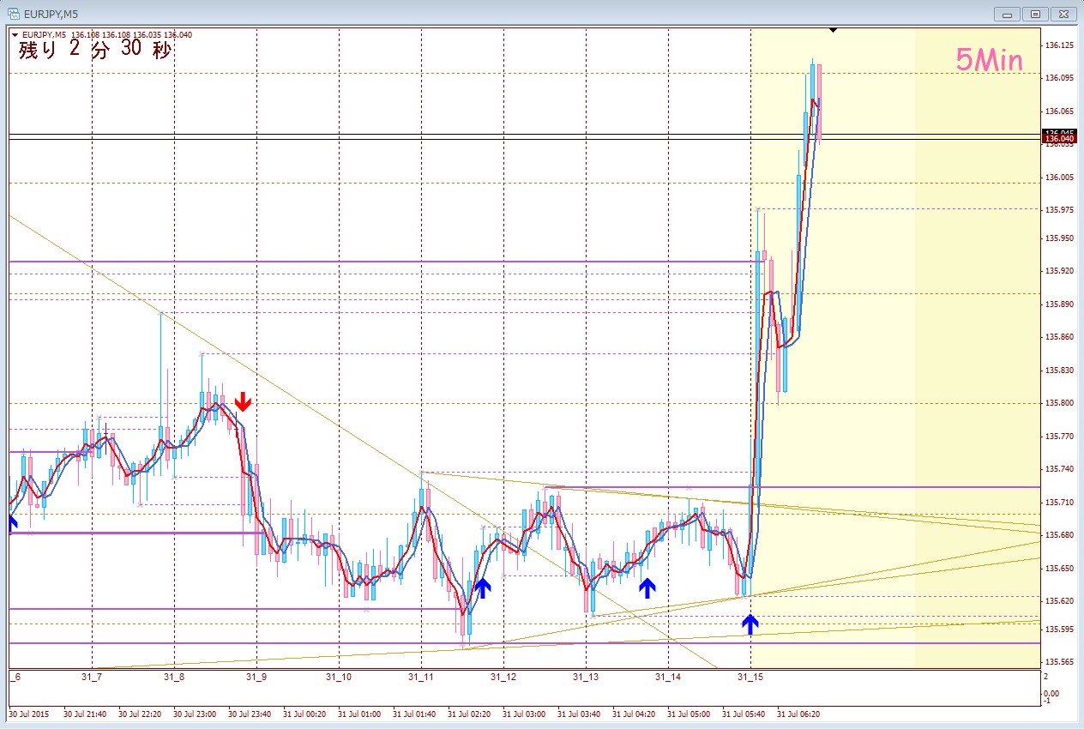Click the 135.800 price scale label
Viewport: 1084px width, 729px height.
(x=1060, y=403)
